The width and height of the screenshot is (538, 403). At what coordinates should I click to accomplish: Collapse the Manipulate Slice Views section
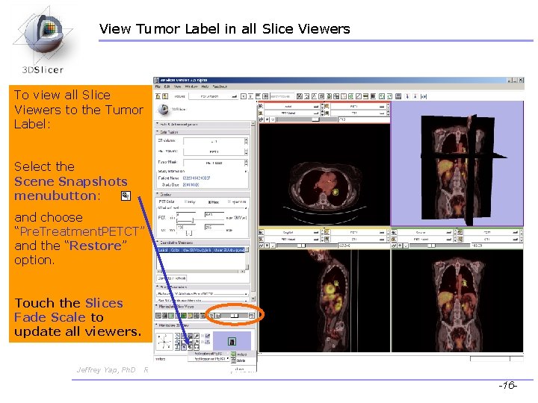pos(203,306)
